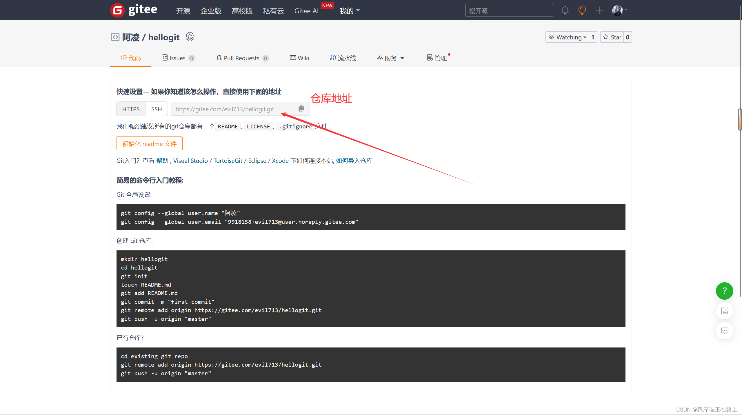The image size is (742, 415).
Task: Click the plus create-new icon
Action: (599, 10)
